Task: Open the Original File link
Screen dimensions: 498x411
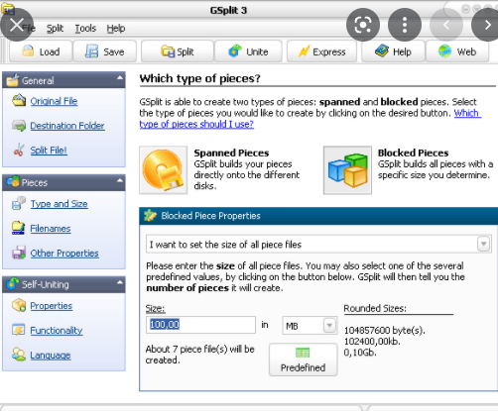Action: pos(54,101)
